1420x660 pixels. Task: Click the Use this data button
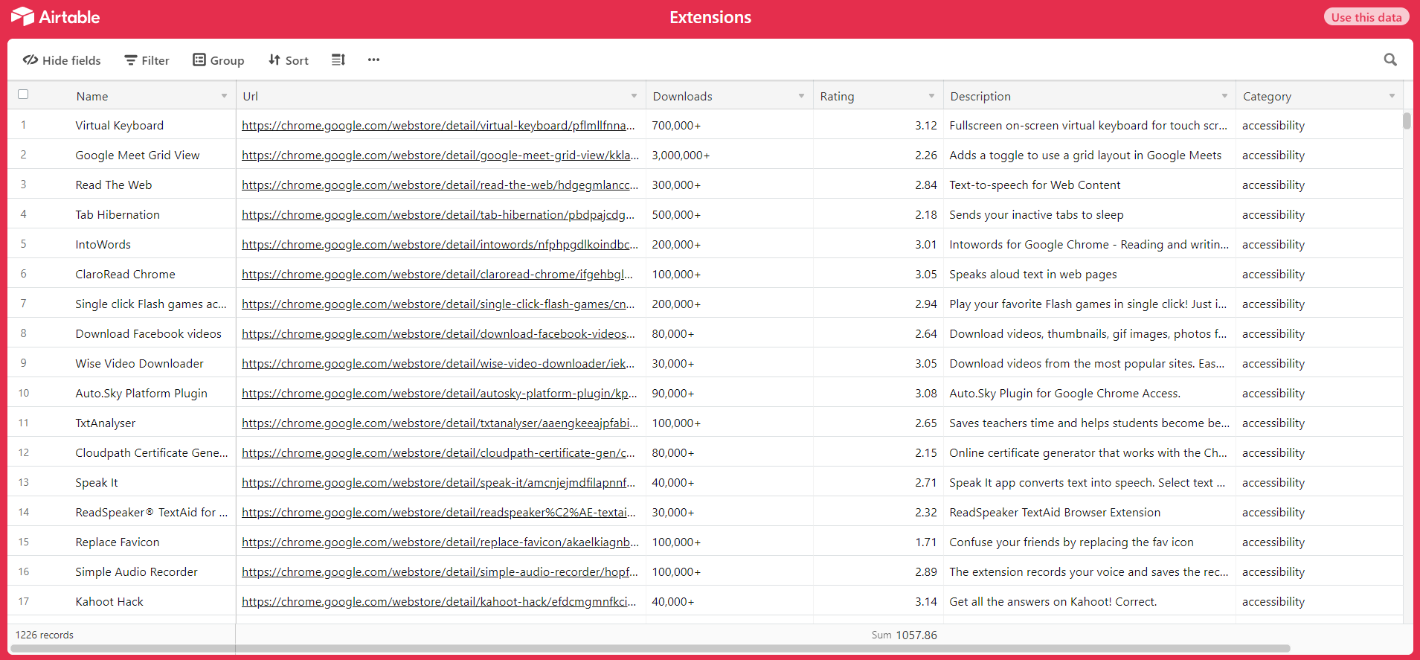(1366, 17)
